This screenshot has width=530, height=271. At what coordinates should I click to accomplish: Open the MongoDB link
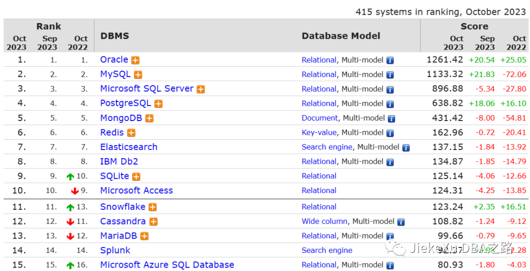tap(121, 118)
